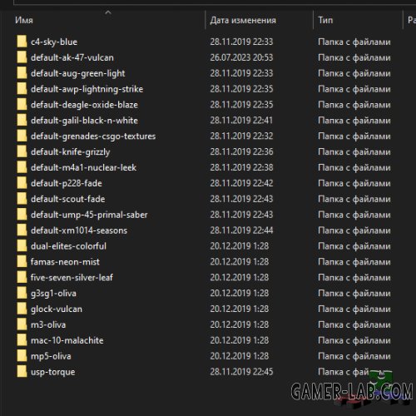
Task: Sort by Дата изменения column header
Action: pyautogui.click(x=243, y=20)
